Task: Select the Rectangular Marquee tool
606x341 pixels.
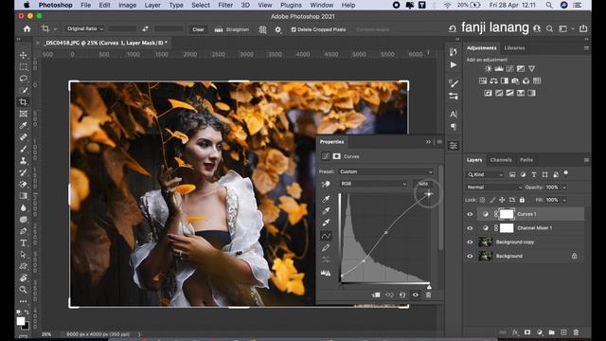Action: [23, 66]
